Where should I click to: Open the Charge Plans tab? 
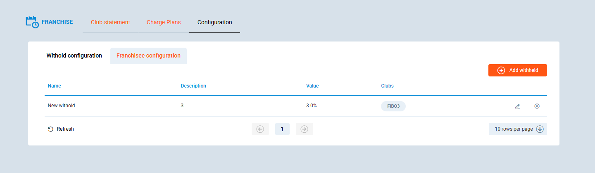[x=164, y=22]
